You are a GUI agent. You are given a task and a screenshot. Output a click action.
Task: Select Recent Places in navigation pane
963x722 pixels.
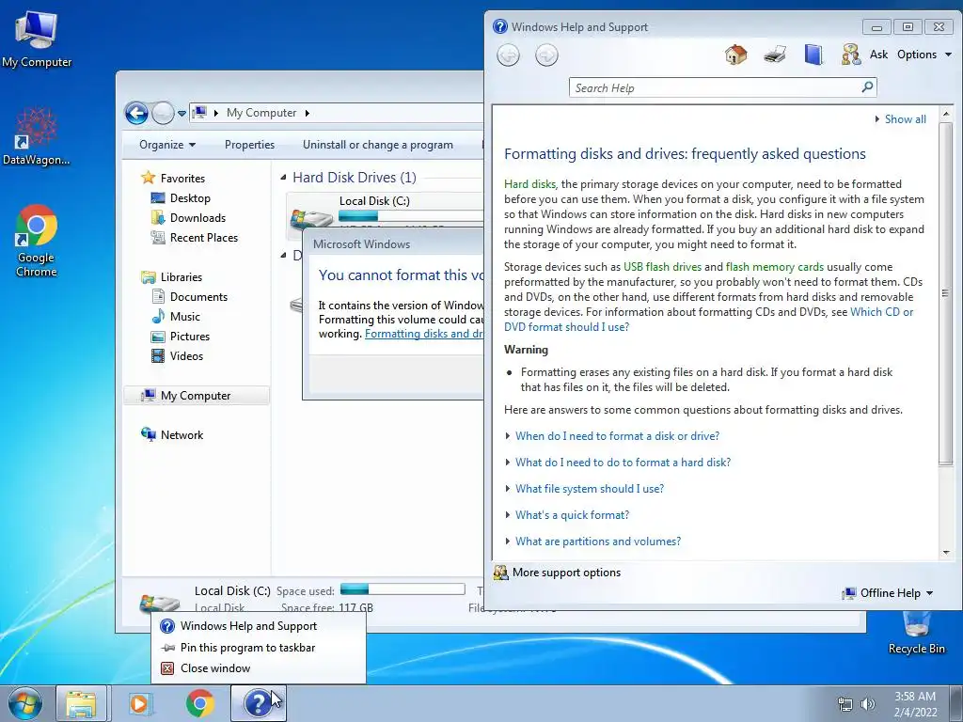pyautogui.click(x=204, y=238)
